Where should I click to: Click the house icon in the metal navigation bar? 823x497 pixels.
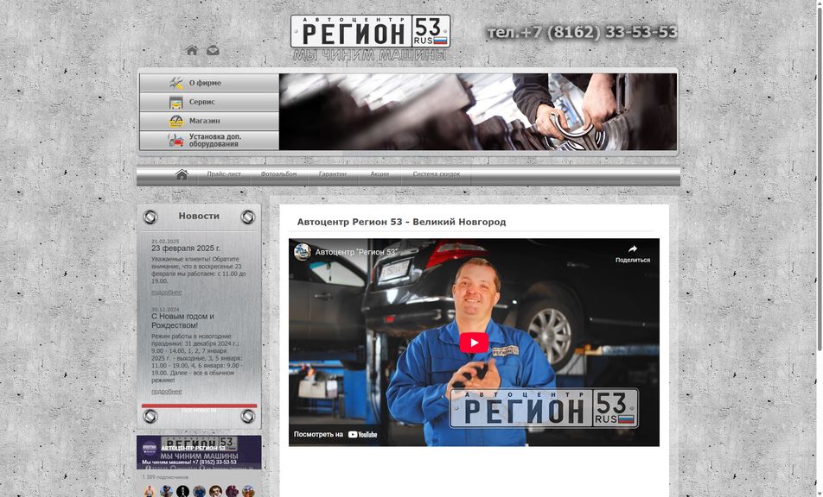(182, 174)
